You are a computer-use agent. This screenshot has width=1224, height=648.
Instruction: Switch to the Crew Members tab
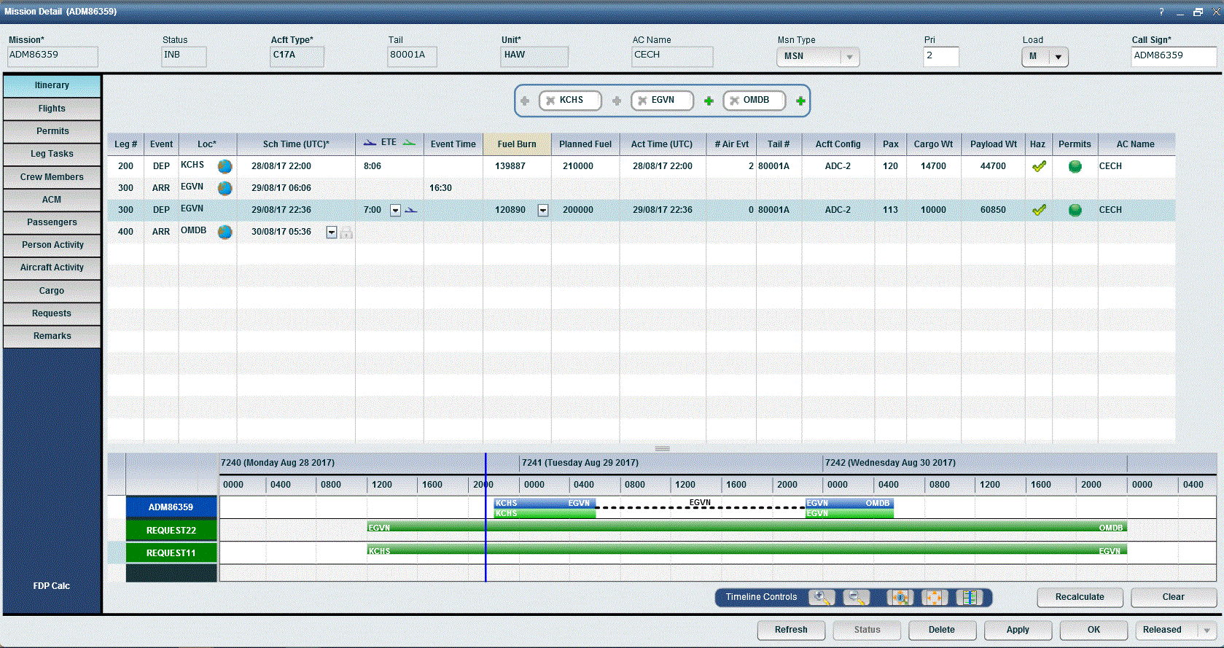(52, 177)
